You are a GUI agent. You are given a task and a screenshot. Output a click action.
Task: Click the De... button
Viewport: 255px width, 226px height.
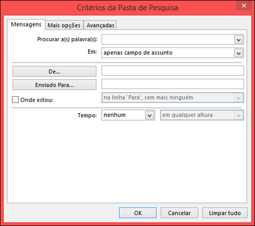click(x=54, y=71)
